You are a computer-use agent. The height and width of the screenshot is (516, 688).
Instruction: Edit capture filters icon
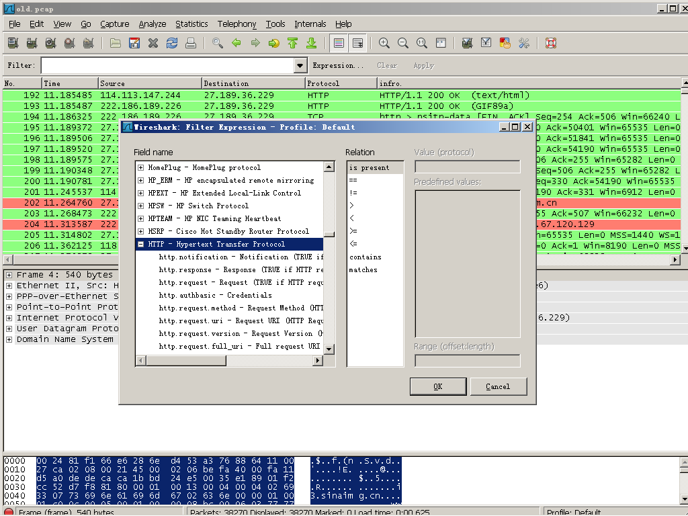(468, 43)
